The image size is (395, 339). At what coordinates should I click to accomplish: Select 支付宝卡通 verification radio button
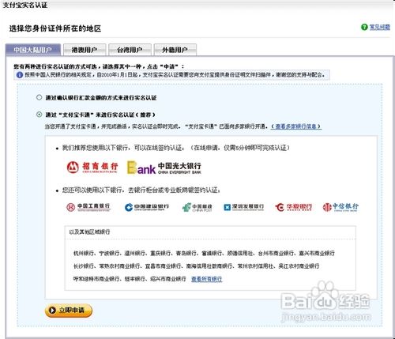tap(39, 115)
